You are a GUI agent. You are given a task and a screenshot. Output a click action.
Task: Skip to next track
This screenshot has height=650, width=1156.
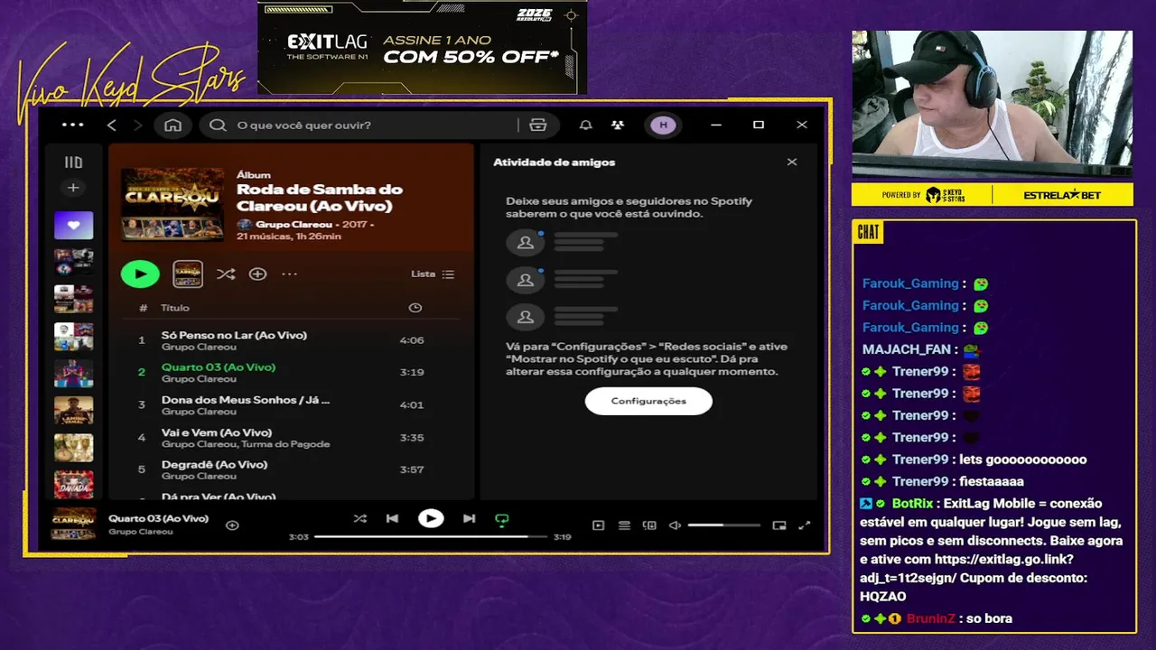click(469, 518)
